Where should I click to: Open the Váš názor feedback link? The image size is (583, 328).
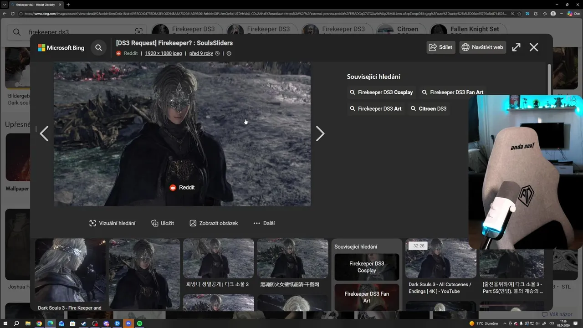[x=557, y=314]
